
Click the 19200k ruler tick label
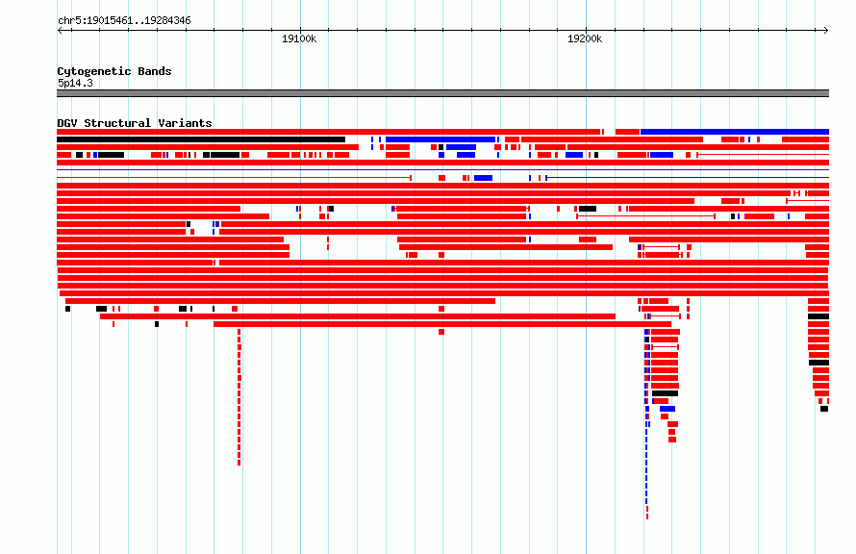click(x=585, y=38)
